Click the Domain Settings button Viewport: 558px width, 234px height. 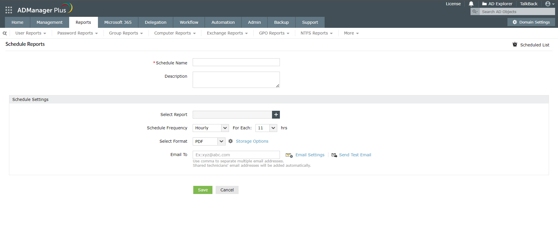coord(531,22)
